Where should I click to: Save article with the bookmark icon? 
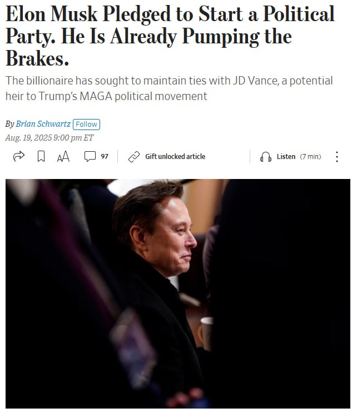tap(41, 156)
